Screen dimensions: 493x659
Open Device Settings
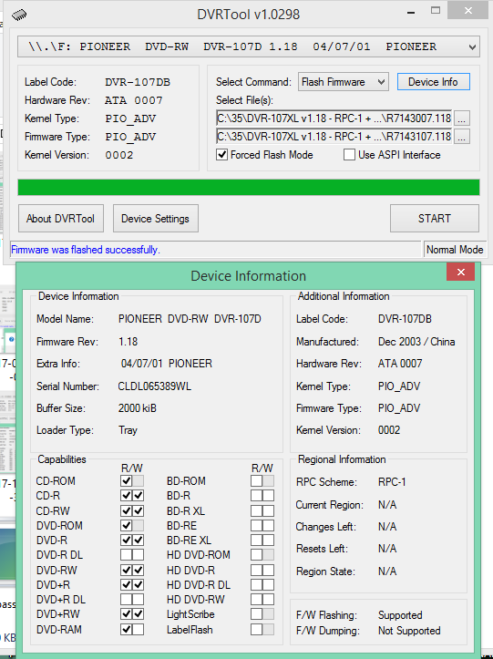click(156, 219)
